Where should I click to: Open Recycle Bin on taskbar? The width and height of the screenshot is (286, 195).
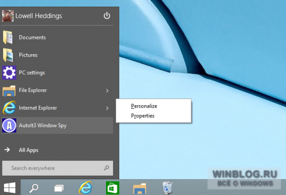coord(167,187)
